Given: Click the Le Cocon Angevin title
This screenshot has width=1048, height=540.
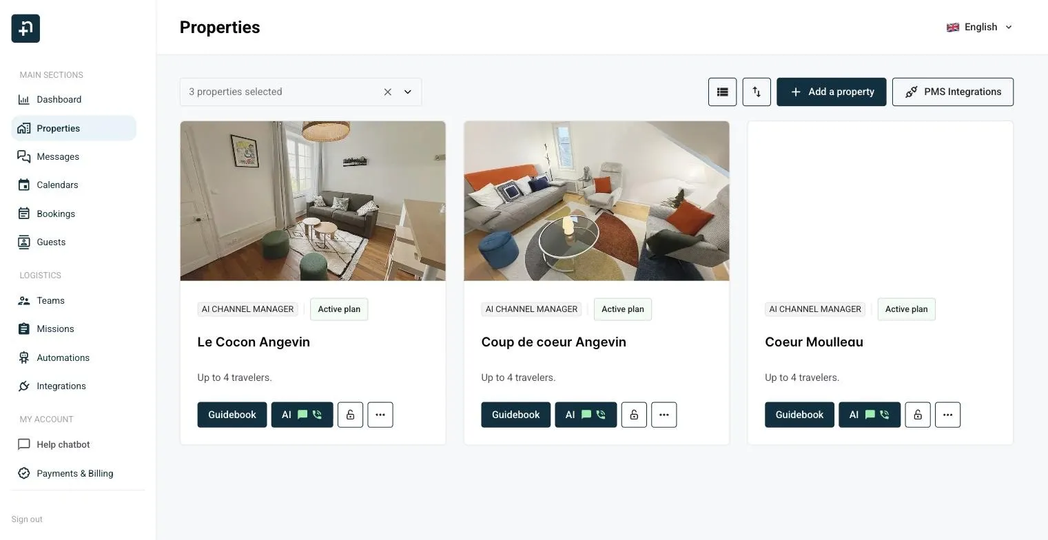Looking at the screenshot, I should point(254,342).
